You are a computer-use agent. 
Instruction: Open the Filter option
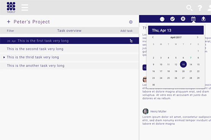[x=10, y=31]
